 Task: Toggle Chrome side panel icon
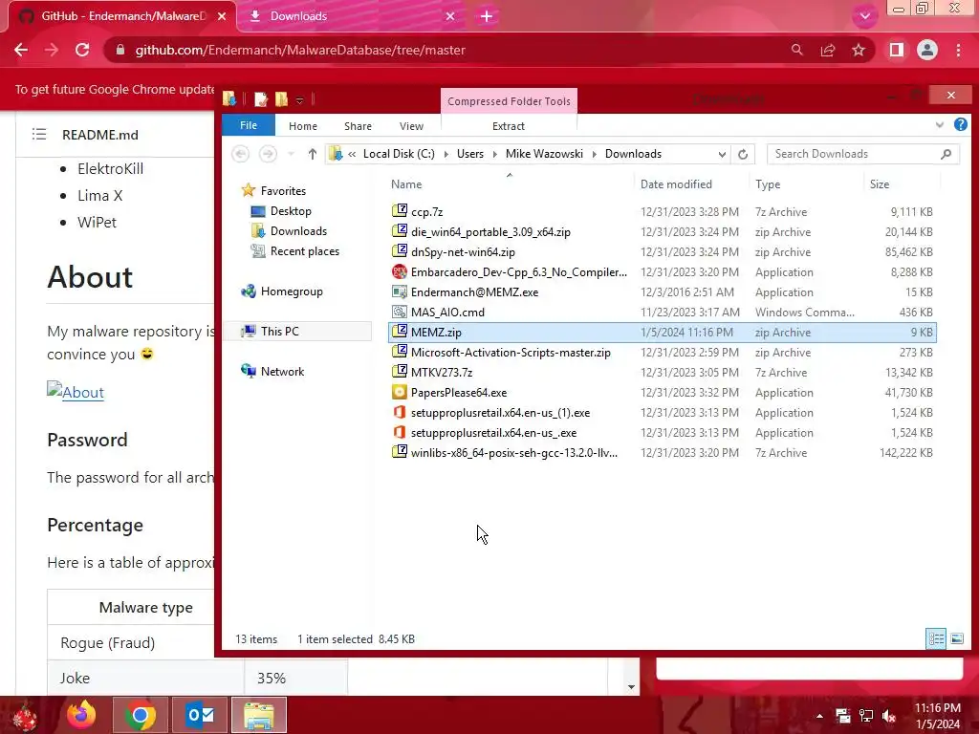click(897, 50)
